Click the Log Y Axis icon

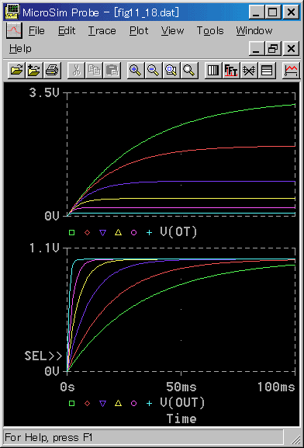(x=267, y=70)
